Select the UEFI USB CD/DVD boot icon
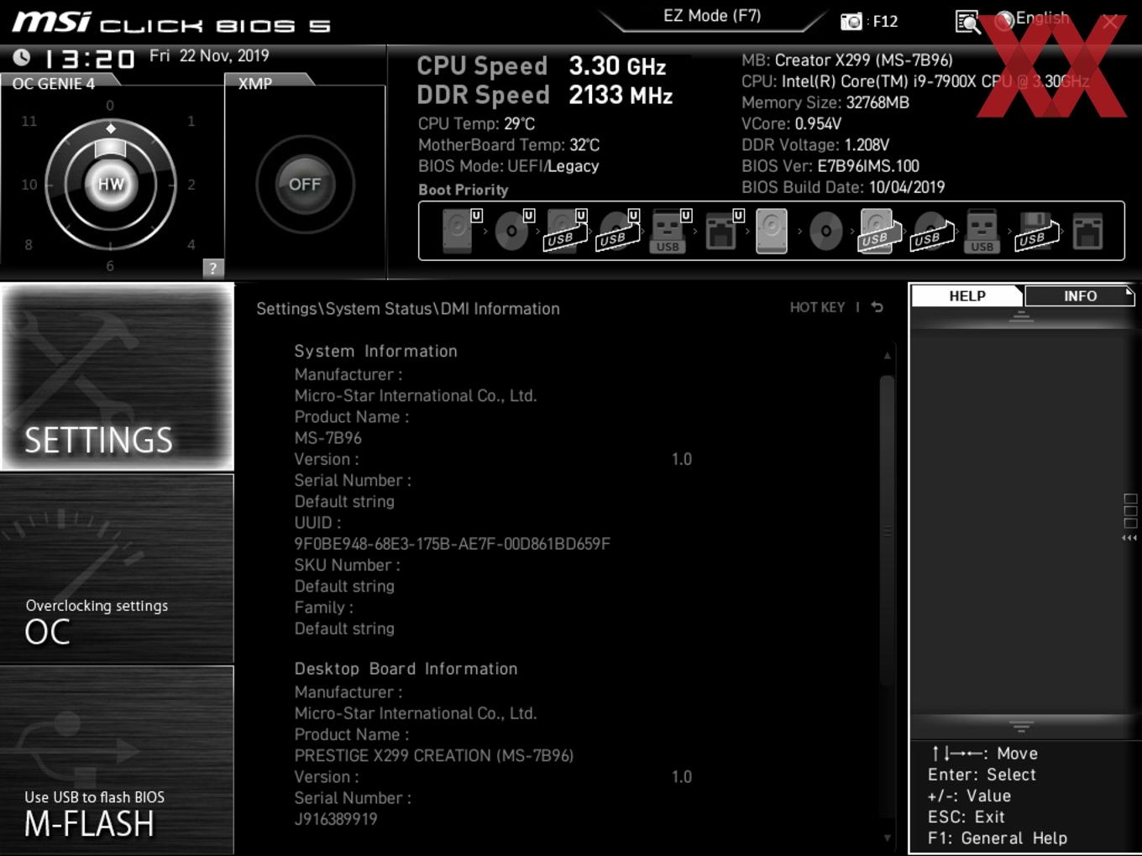This screenshot has height=856, width=1142. click(x=617, y=231)
